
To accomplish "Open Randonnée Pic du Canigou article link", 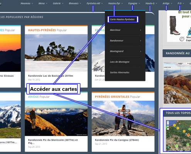I will click(x=117, y=140).
